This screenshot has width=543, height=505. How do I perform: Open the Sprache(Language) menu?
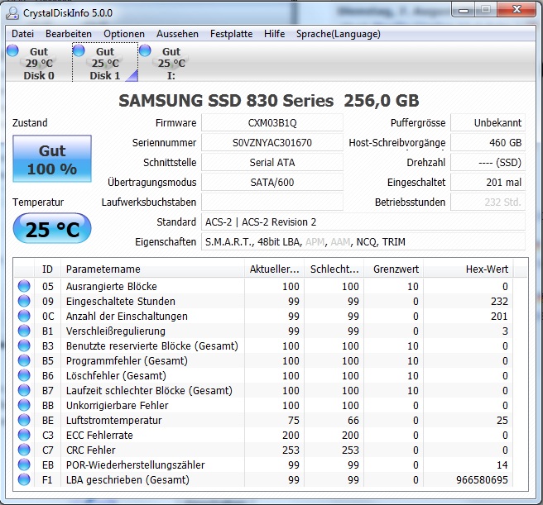tap(338, 34)
